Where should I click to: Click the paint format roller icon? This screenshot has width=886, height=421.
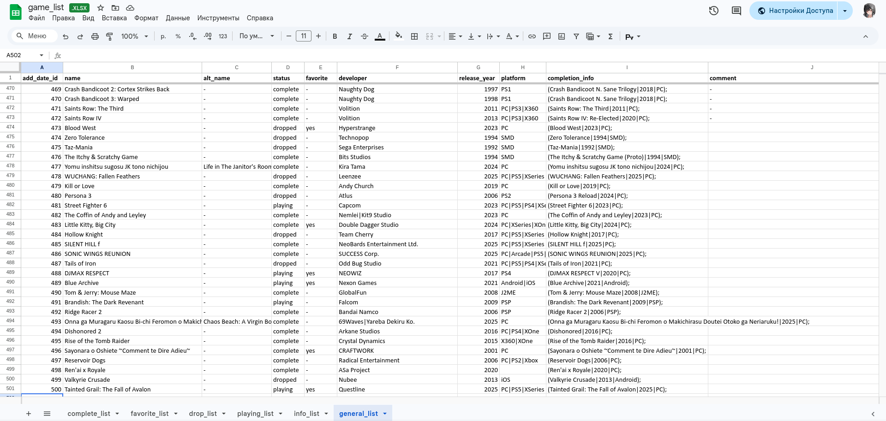pos(109,36)
